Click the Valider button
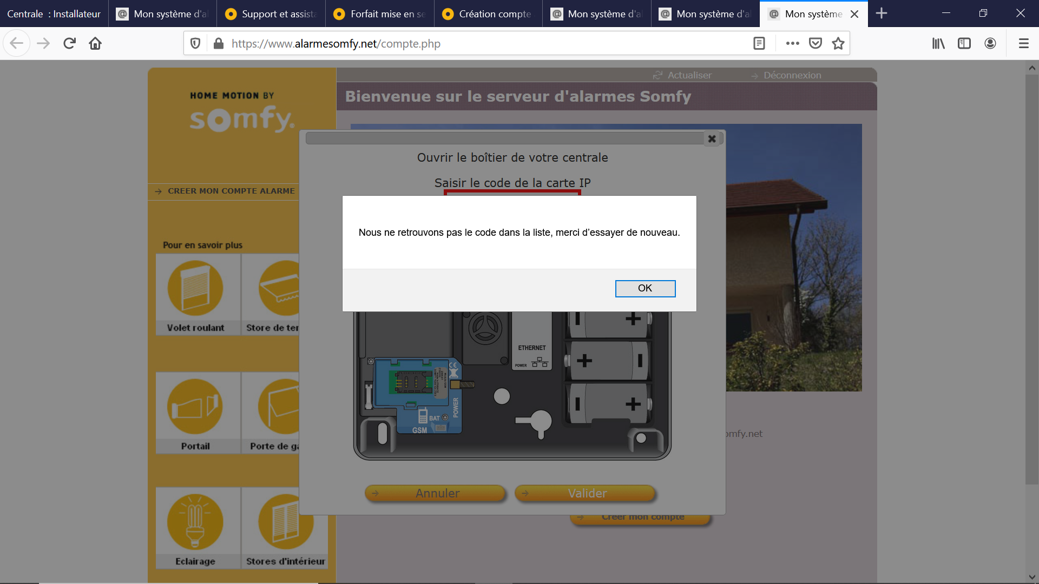 585,493
